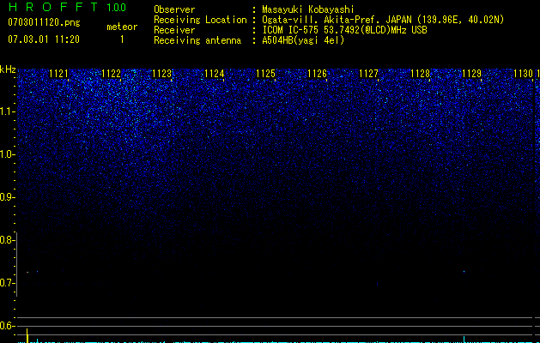The image size is (540, 343).
Task: Click the 1121 time marker
Action: [59, 74]
